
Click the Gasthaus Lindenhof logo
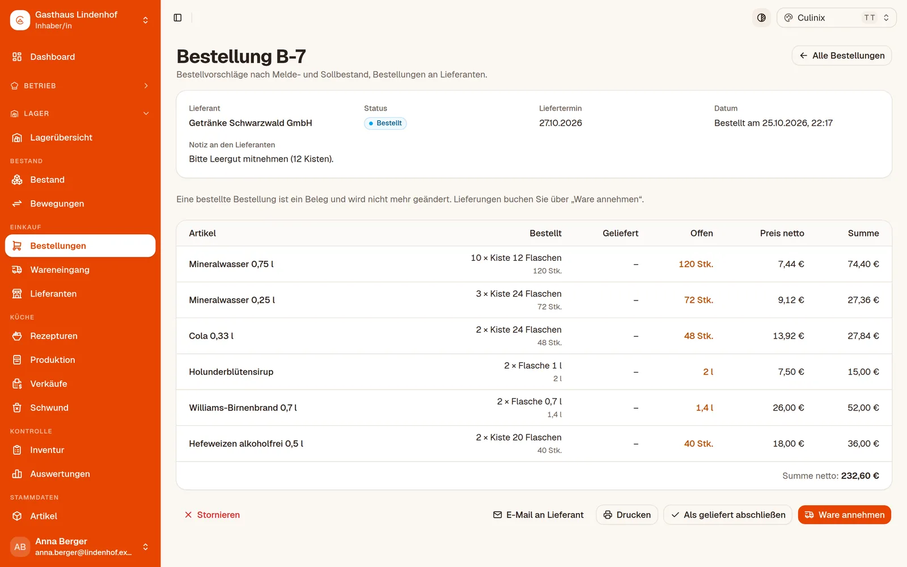(x=20, y=20)
